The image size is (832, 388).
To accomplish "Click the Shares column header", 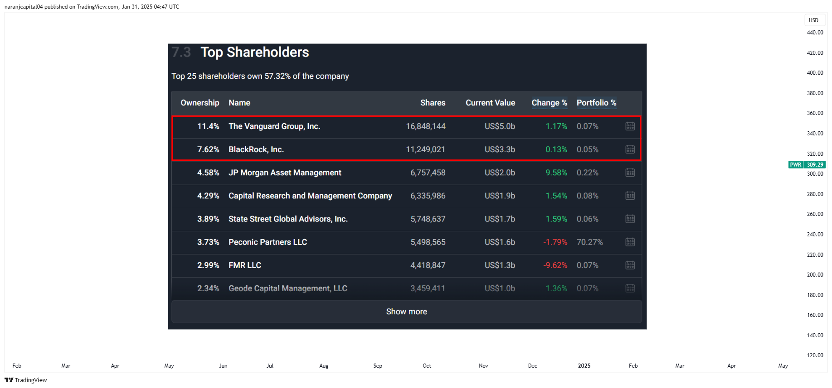I will tap(433, 103).
